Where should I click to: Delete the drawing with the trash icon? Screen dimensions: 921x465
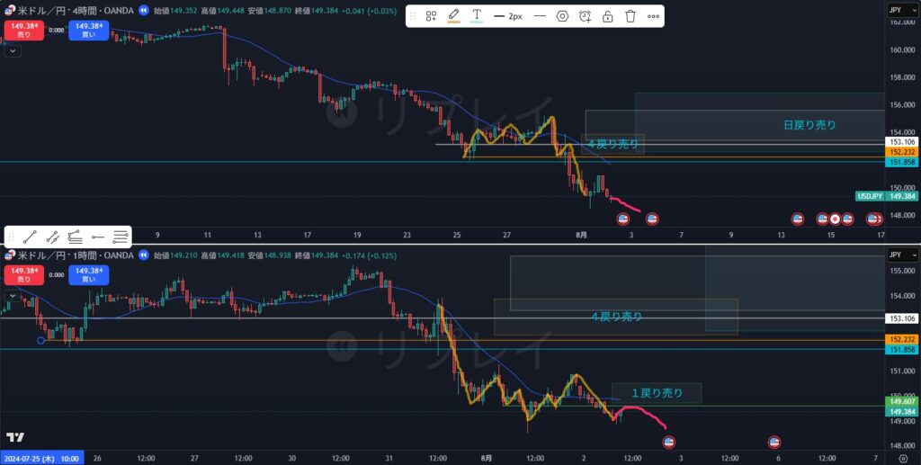(x=630, y=16)
